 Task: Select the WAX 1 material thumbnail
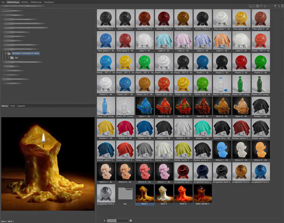(x=144, y=195)
